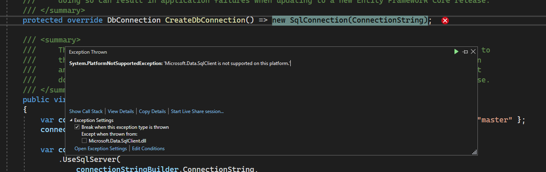
Task: Open Exception Settings link
Action: (100, 149)
